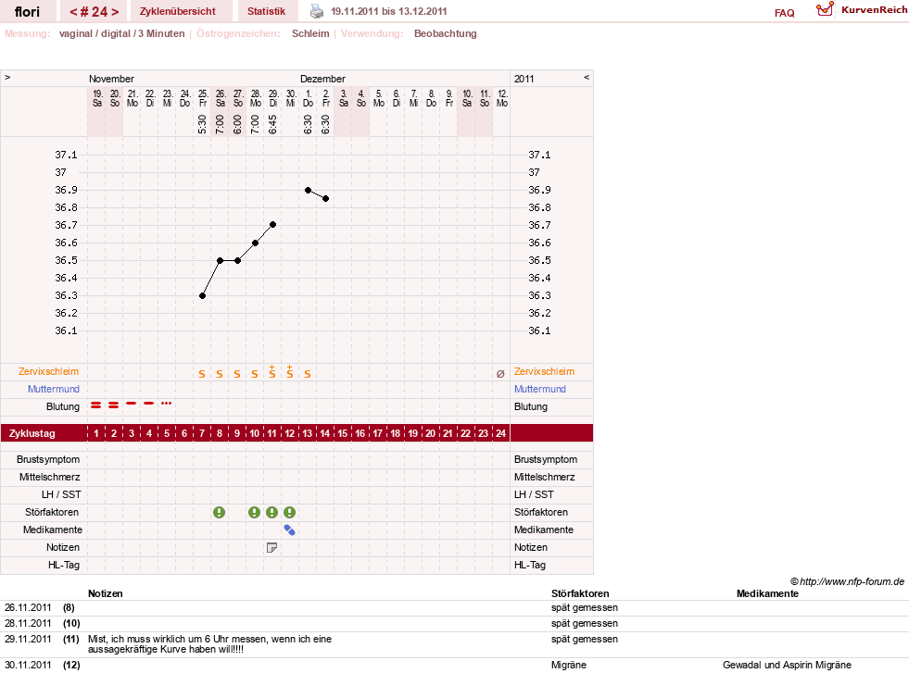
Task: Click 'Gewadal und Aspirin Migräne' entry
Action: [787, 665]
